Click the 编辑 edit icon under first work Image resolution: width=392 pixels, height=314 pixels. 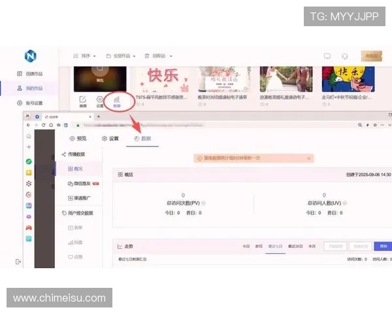[83, 101]
